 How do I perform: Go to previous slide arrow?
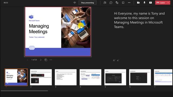tap(28, 60)
